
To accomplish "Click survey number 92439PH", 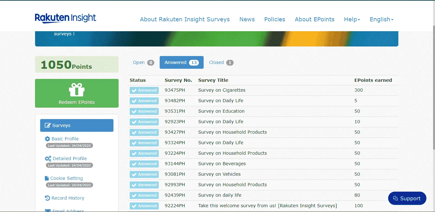I will pos(175,195).
